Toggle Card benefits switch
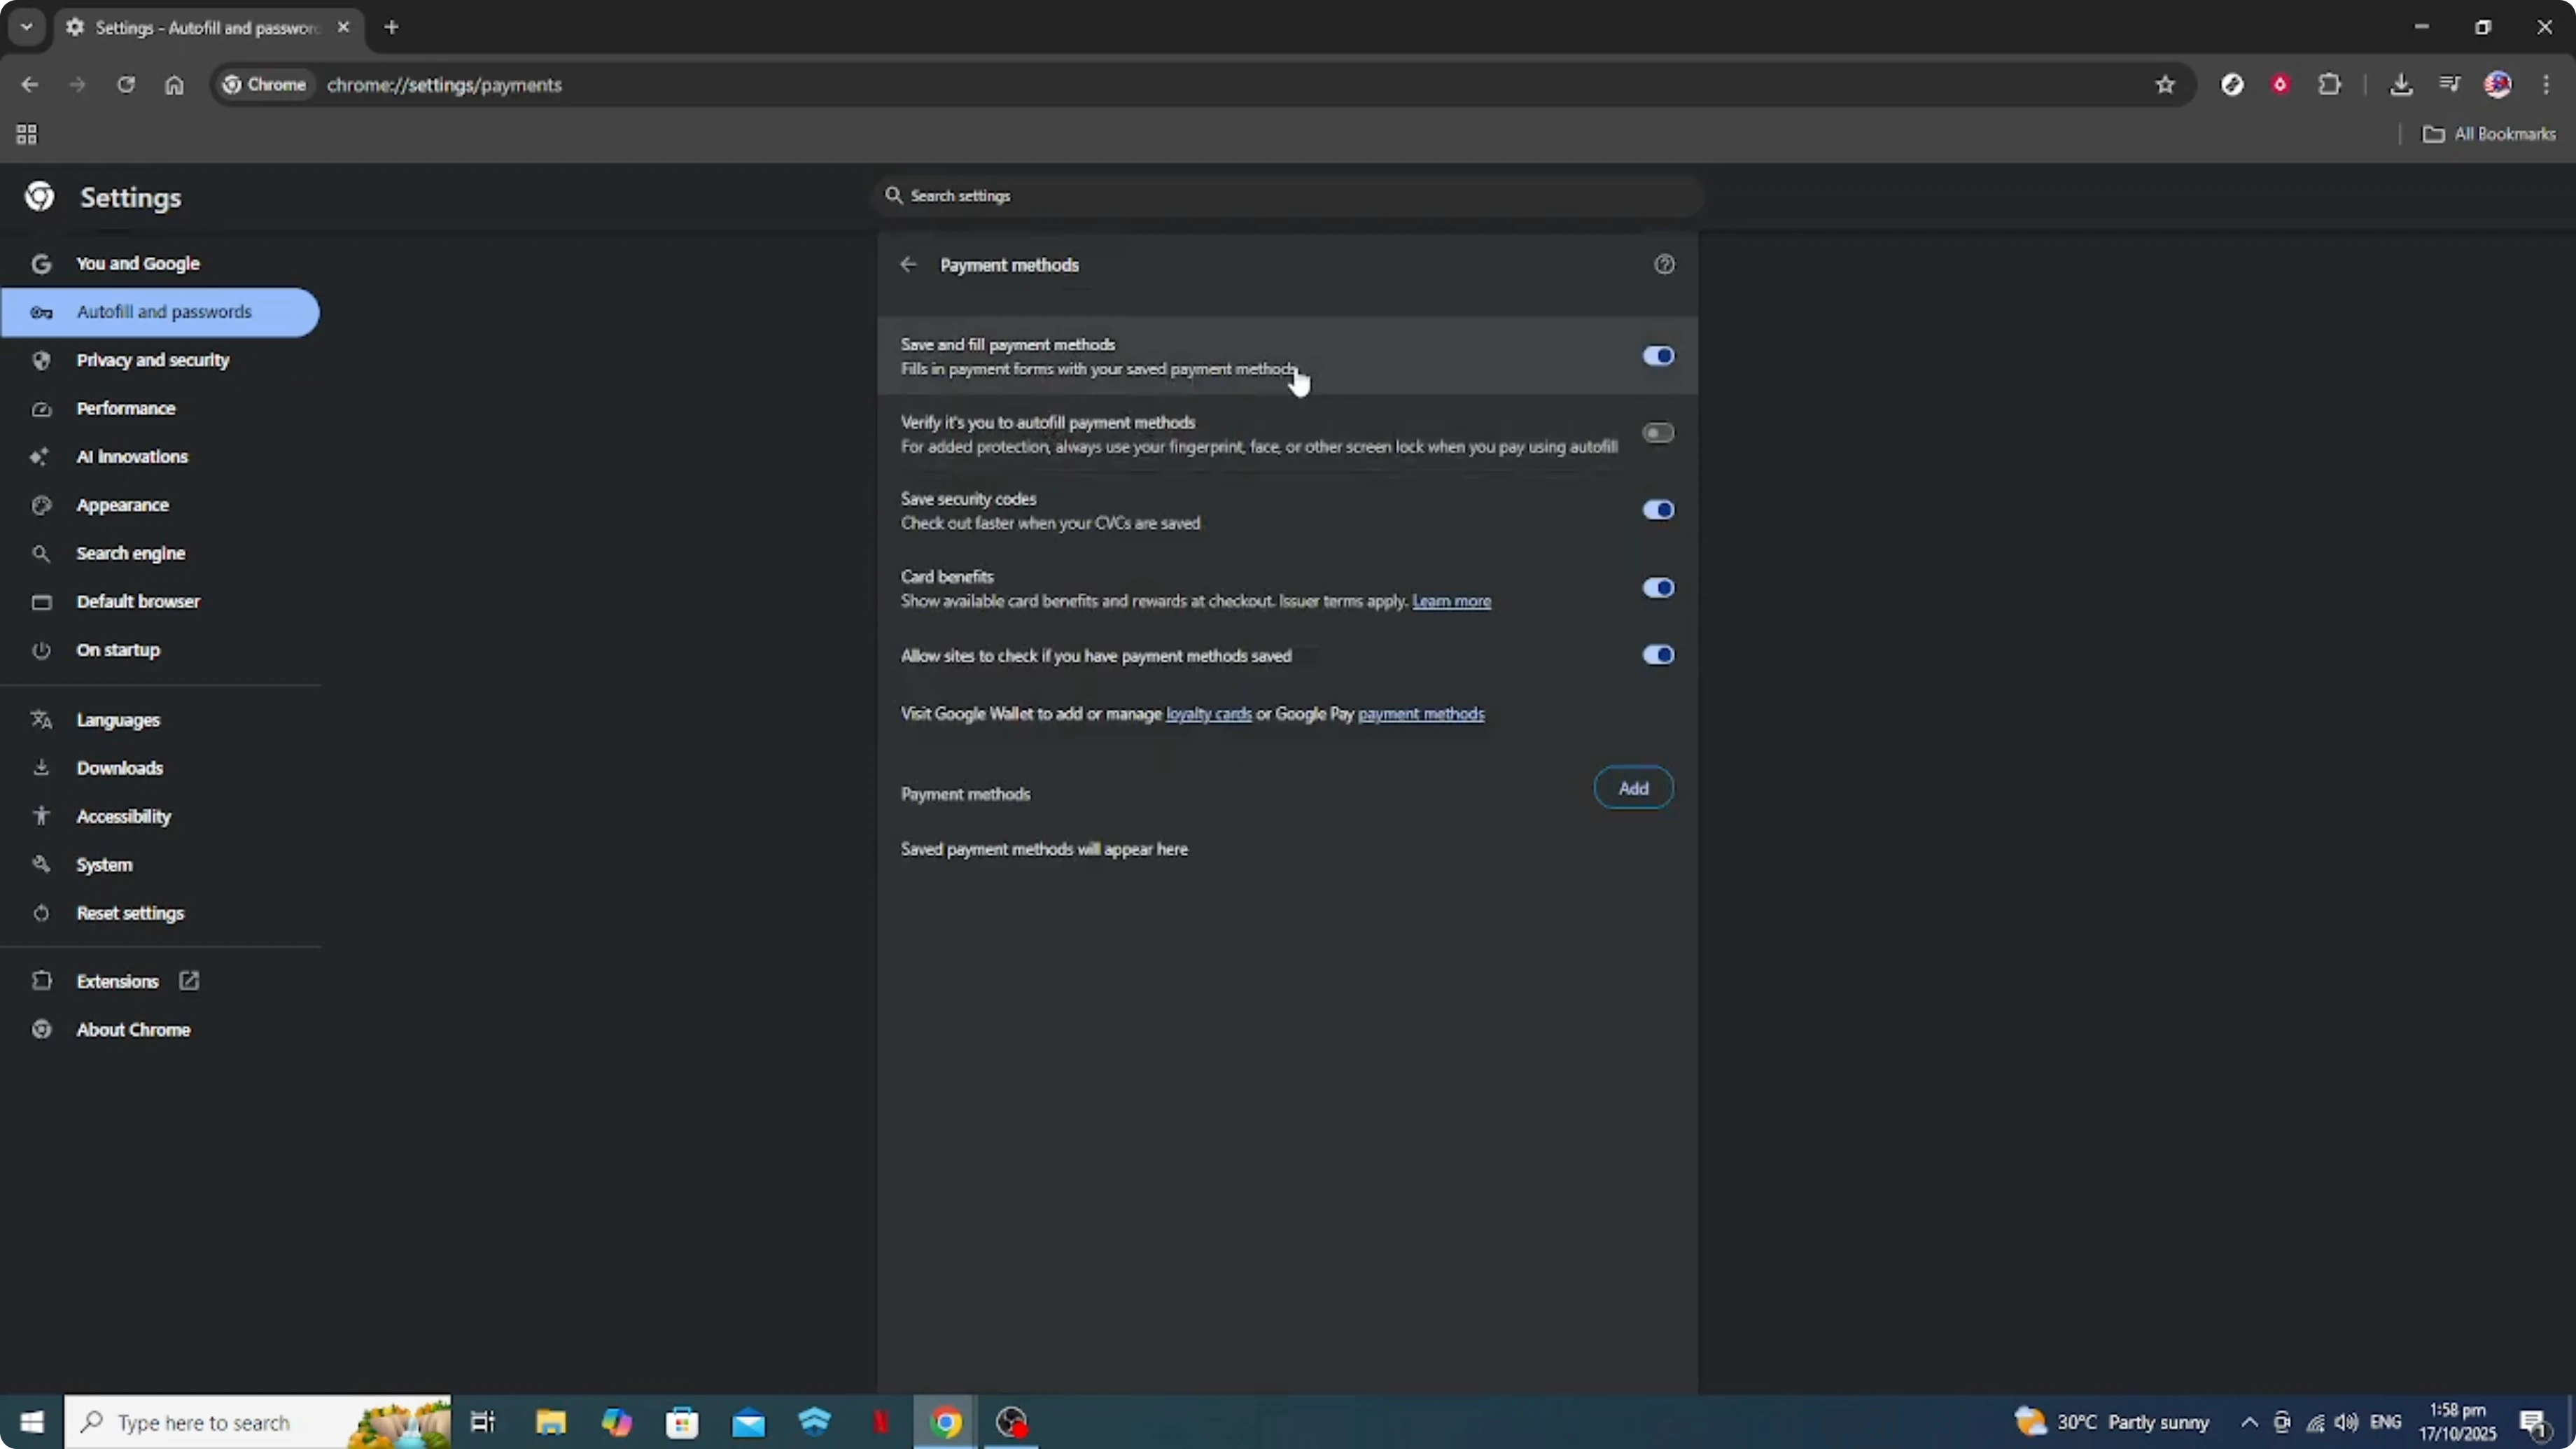This screenshot has width=2576, height=1449. (x=1658, y=588)
